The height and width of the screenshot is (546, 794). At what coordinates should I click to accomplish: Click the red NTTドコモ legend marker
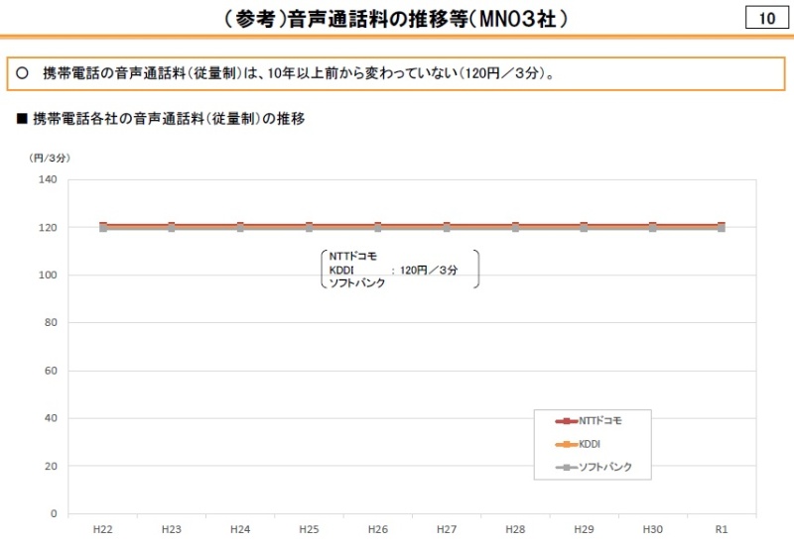(567, 421)
